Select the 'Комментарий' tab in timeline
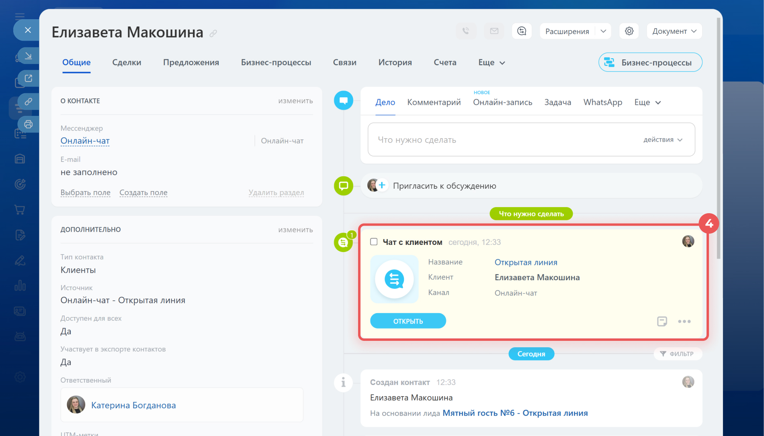The height and width of the screenshot is (436, 764). pyautogui.click(x=434, y=102)
